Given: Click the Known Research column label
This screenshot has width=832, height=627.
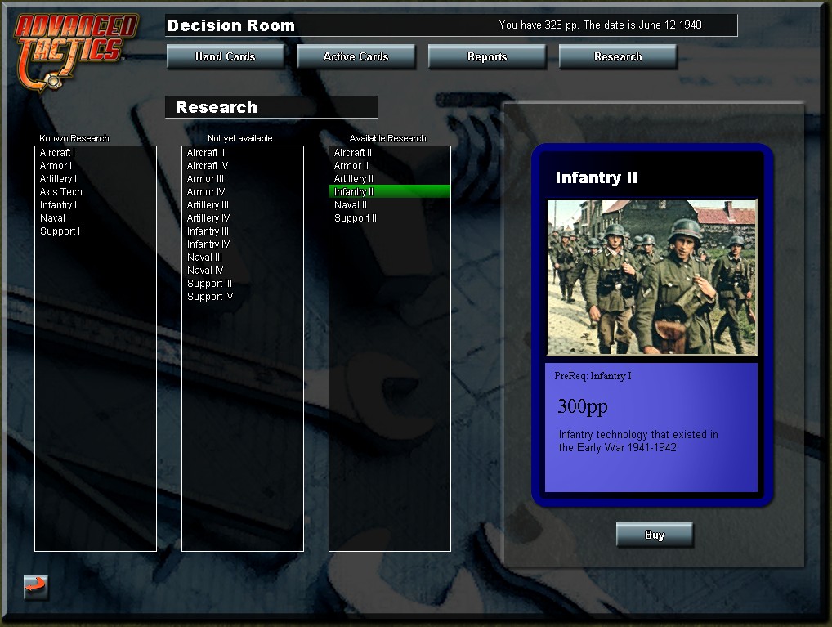Looking at the screenshot, I should (x=74, y=138).
